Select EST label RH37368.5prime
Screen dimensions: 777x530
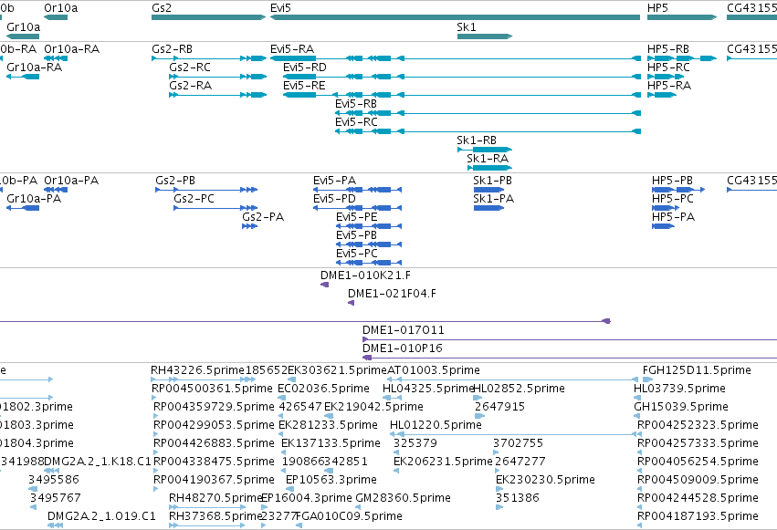coord(215,516)
